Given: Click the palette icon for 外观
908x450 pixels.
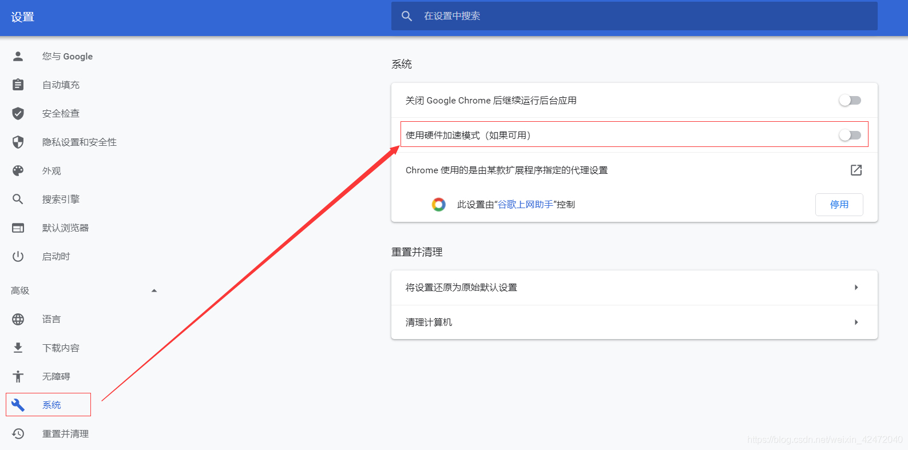Looking at the screenshot, I should [x=18, y=170].
